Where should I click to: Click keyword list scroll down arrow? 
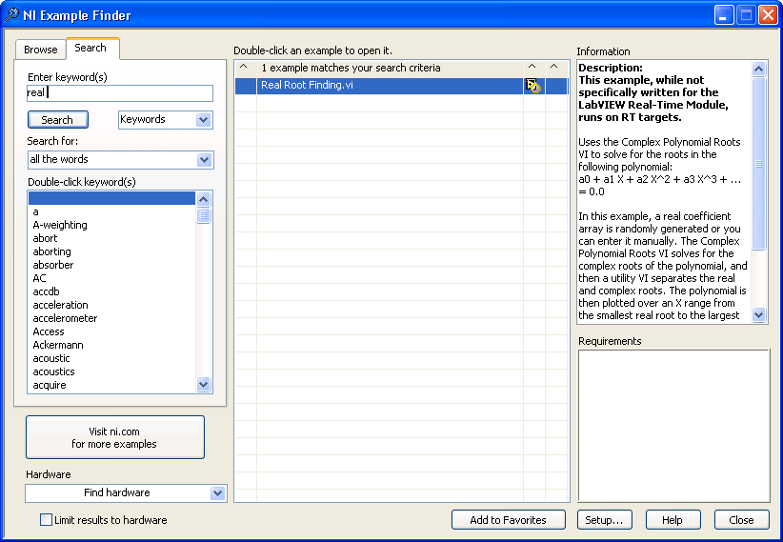203,385
